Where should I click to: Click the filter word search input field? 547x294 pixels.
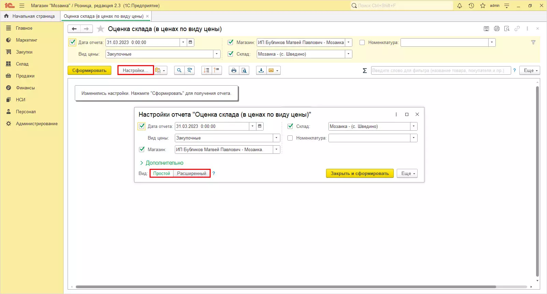click(440, 71)
